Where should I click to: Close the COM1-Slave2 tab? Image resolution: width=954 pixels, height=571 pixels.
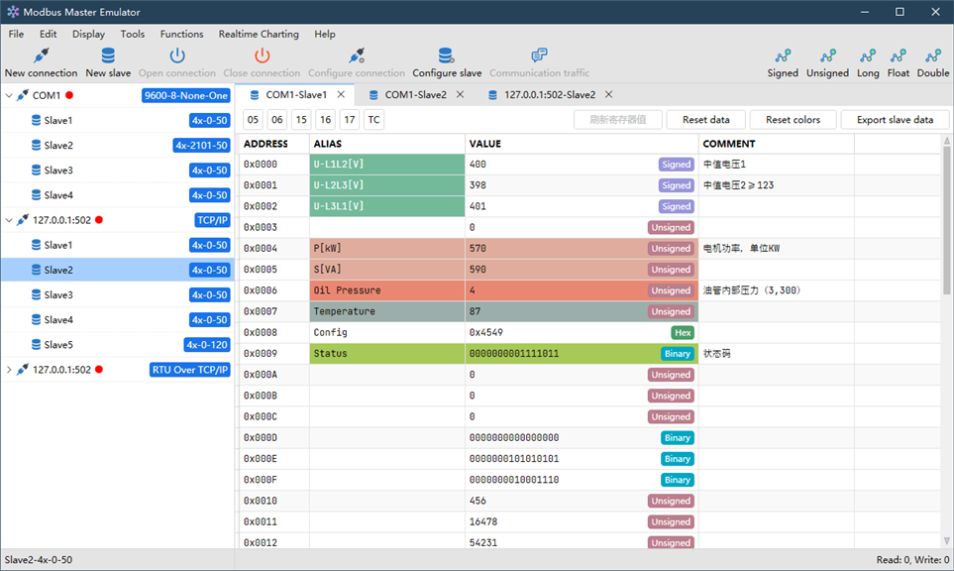click(461, 95)
